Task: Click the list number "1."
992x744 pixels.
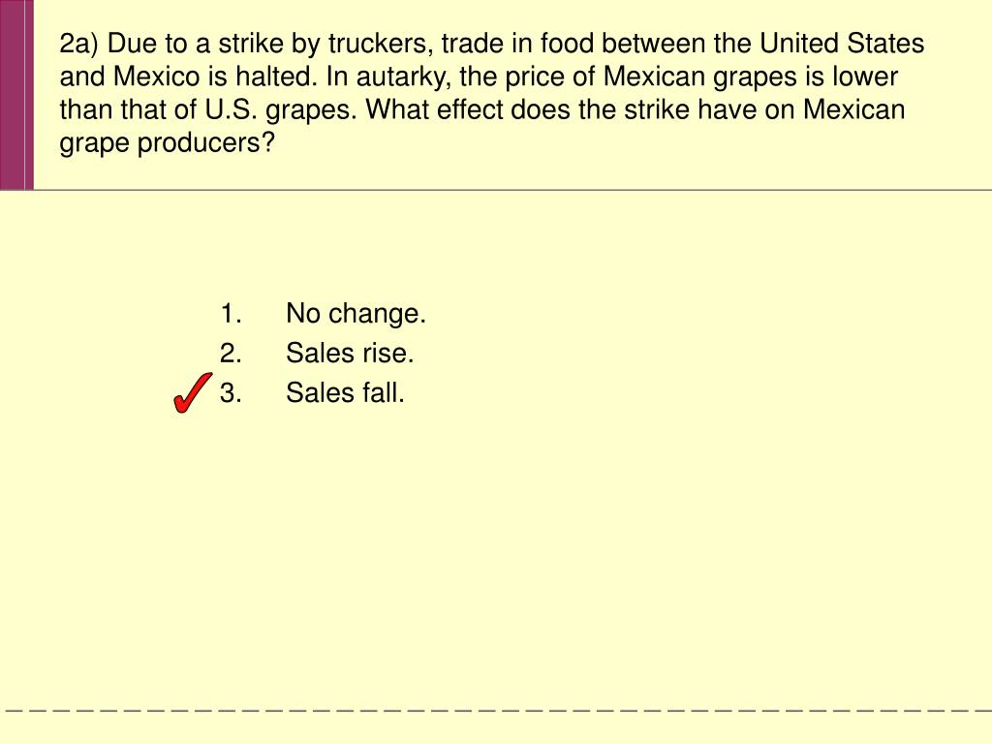Action: (231, 313)
